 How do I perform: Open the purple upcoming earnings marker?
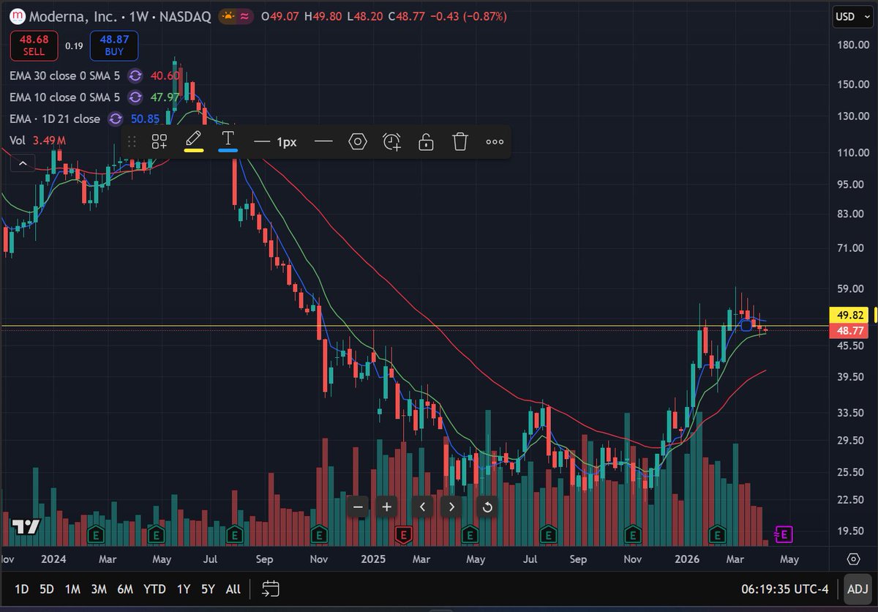click(x=784, y=535)
